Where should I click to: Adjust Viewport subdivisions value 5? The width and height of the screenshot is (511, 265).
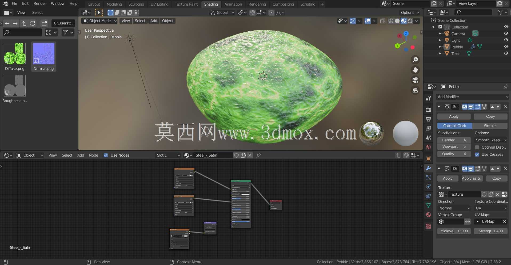tap(454, 146)
